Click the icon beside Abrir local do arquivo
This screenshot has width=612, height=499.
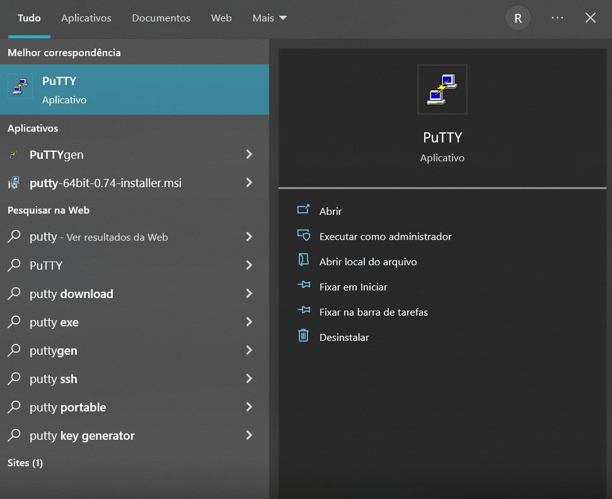(303, 261)
